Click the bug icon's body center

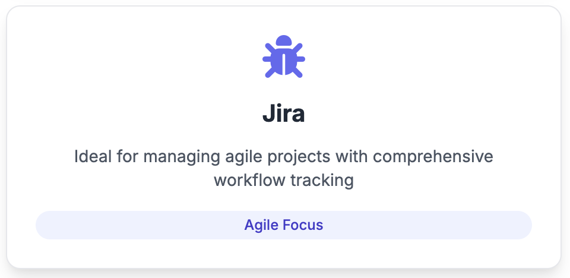[284, 61]
